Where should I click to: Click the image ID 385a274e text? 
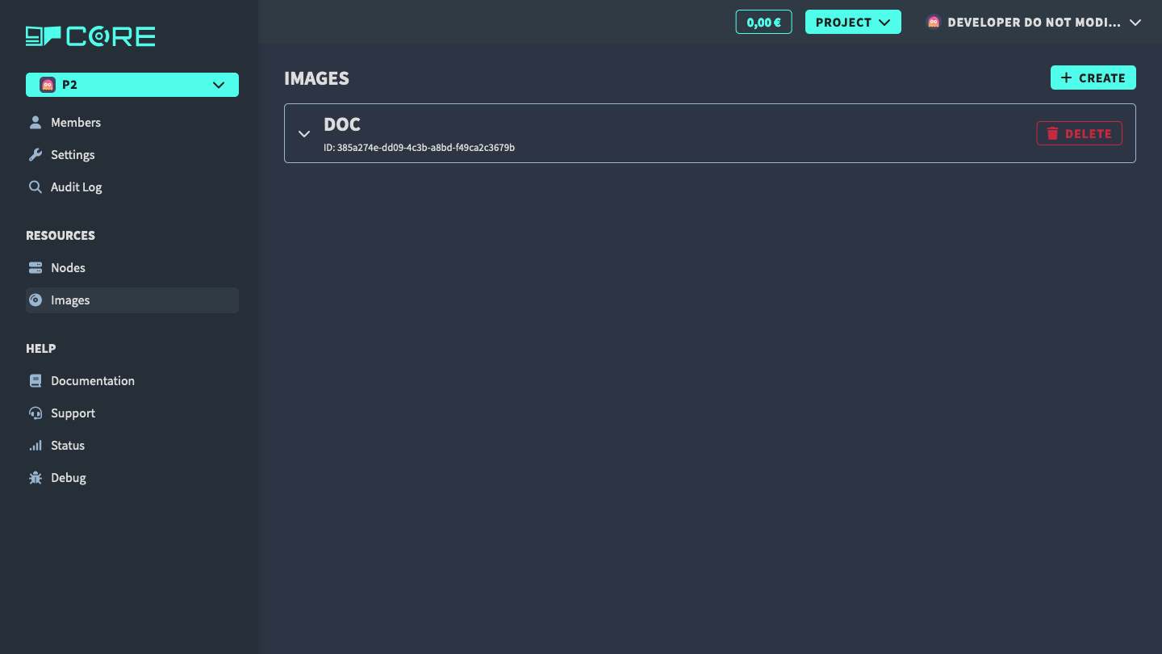coord(419,148)
